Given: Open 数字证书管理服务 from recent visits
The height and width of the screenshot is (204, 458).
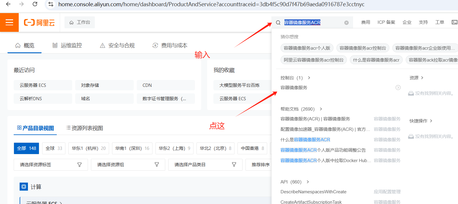Looking at the screenshot, I should point(166,99).
